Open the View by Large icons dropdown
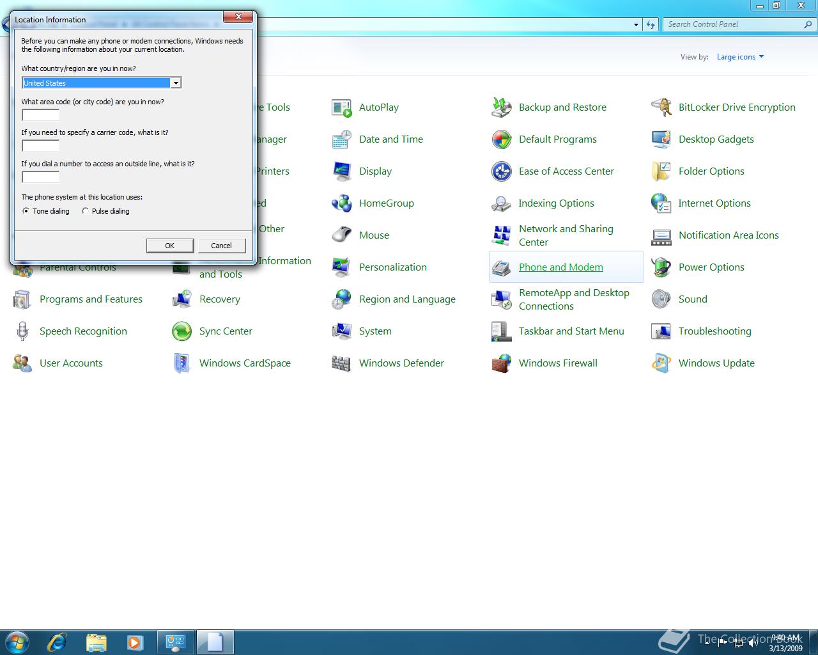 (740, 57)
